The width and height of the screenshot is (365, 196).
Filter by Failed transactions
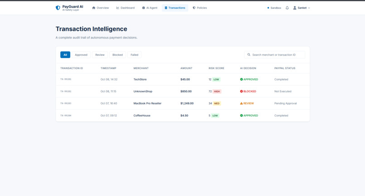point(134,55)
